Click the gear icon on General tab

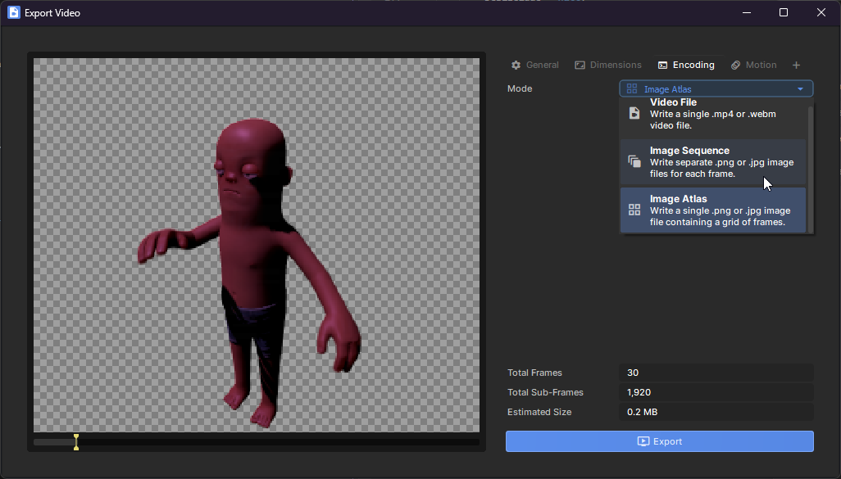click(516, 66)
